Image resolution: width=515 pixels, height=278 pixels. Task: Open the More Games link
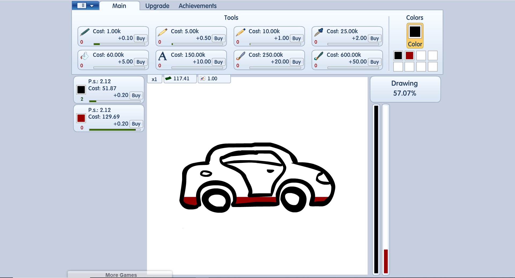121,275
